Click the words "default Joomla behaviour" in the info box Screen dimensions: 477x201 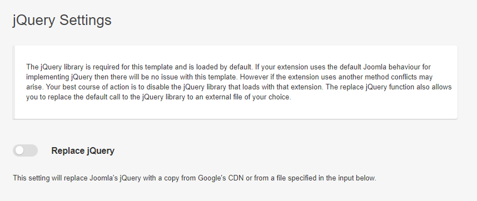380,67
